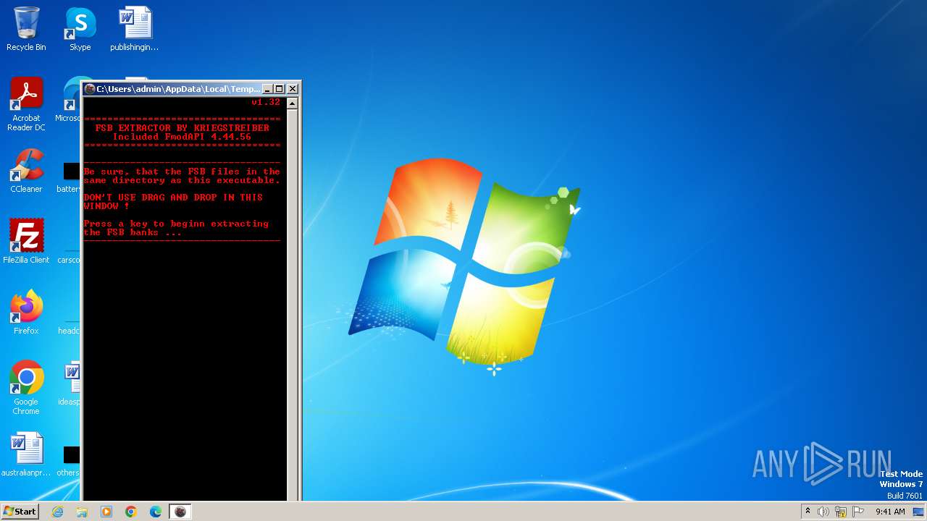
Task: Click the console scrollbar up arrow
Action: click(293, 103)
